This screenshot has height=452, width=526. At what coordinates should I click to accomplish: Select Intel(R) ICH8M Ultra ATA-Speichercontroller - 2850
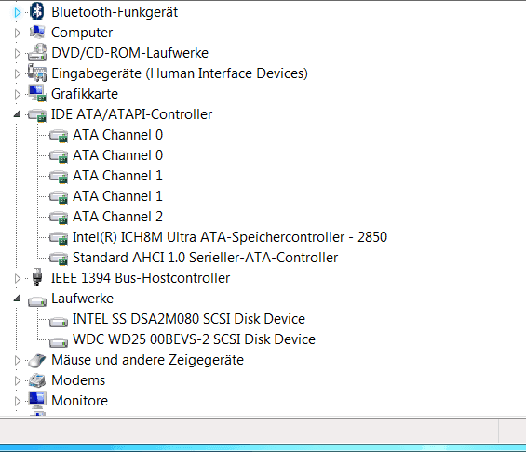(x=230, y=237)
